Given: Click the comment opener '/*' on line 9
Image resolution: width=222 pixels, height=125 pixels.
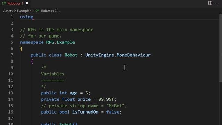Looking at the screenshot, I should (x=44, y=68).
